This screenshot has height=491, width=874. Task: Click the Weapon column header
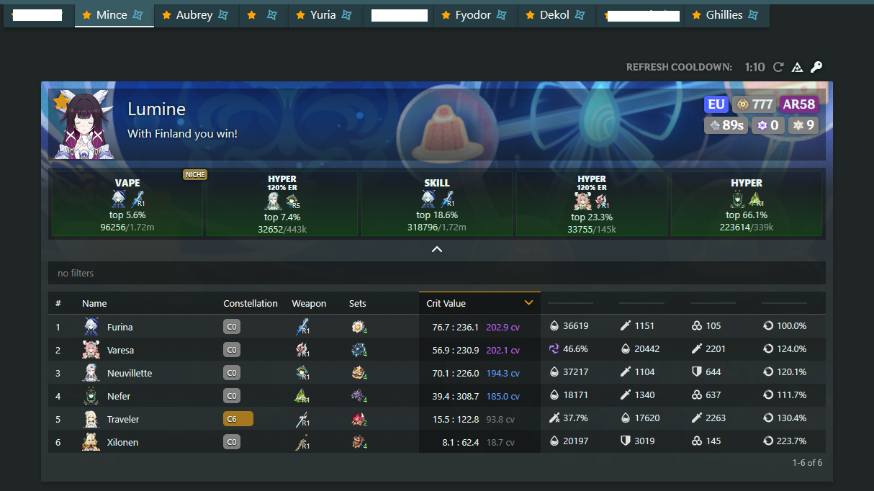[x=309, y=303]
